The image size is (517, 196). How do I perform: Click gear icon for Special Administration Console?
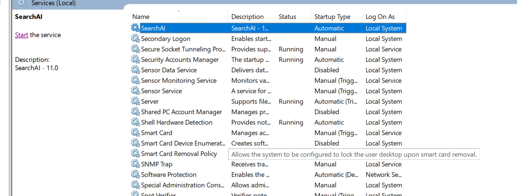click(136, 185)
